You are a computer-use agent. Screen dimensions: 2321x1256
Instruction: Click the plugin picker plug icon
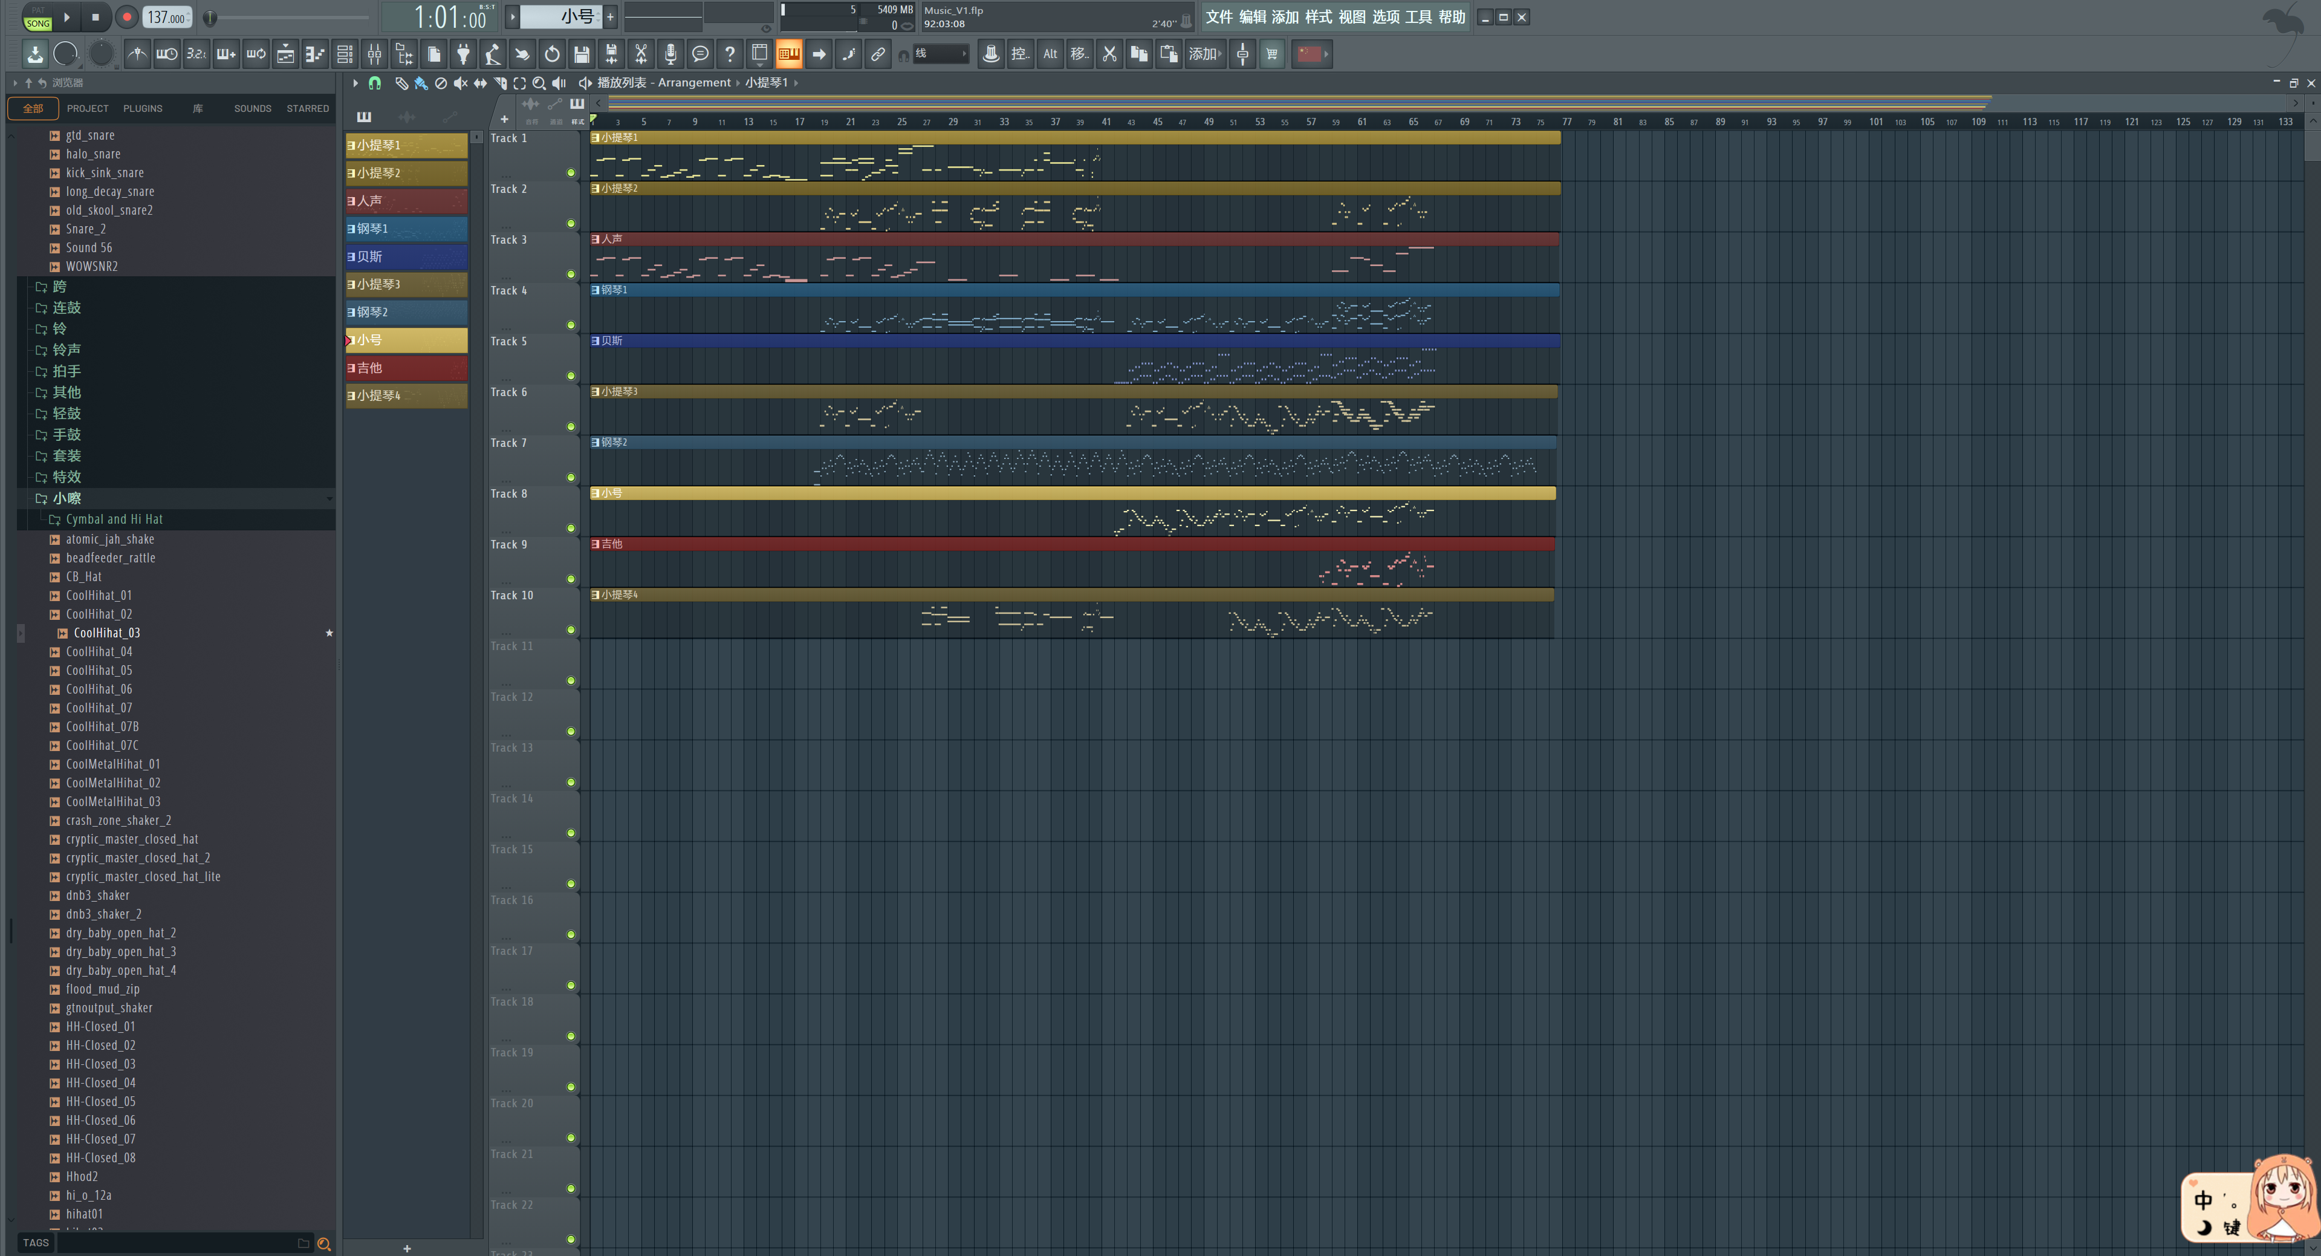463,54
